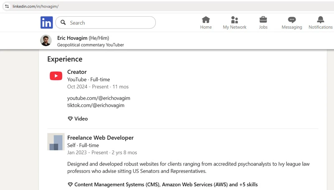Select the linkedin.com/in/hovagim URL

[x=35, y=6]
